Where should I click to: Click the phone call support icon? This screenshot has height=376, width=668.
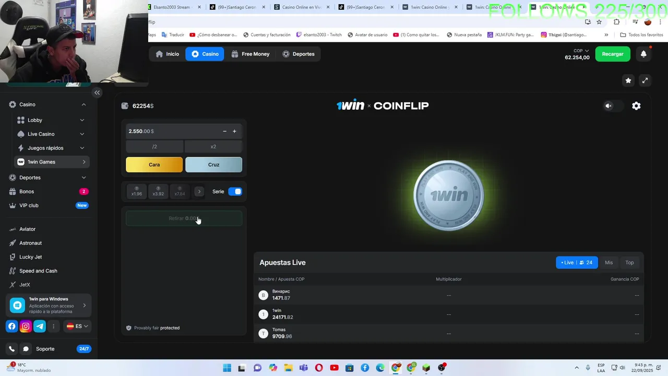[x=11, y=349]
